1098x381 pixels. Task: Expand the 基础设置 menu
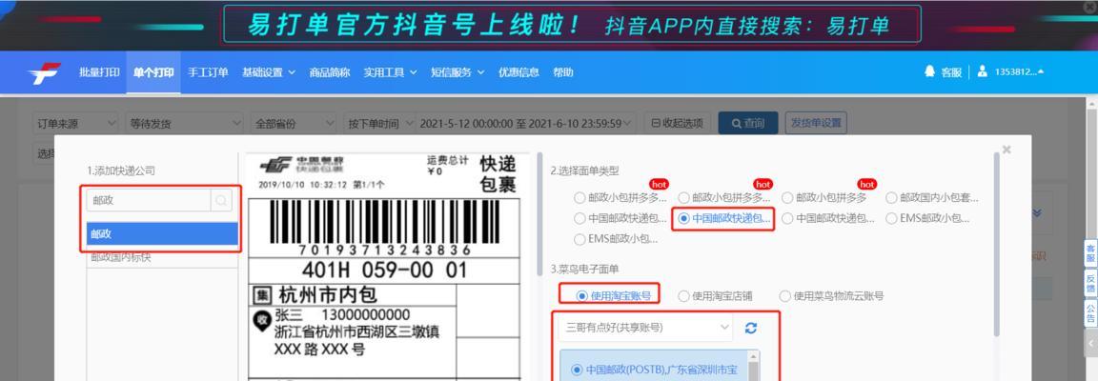(x=269, y=72)
